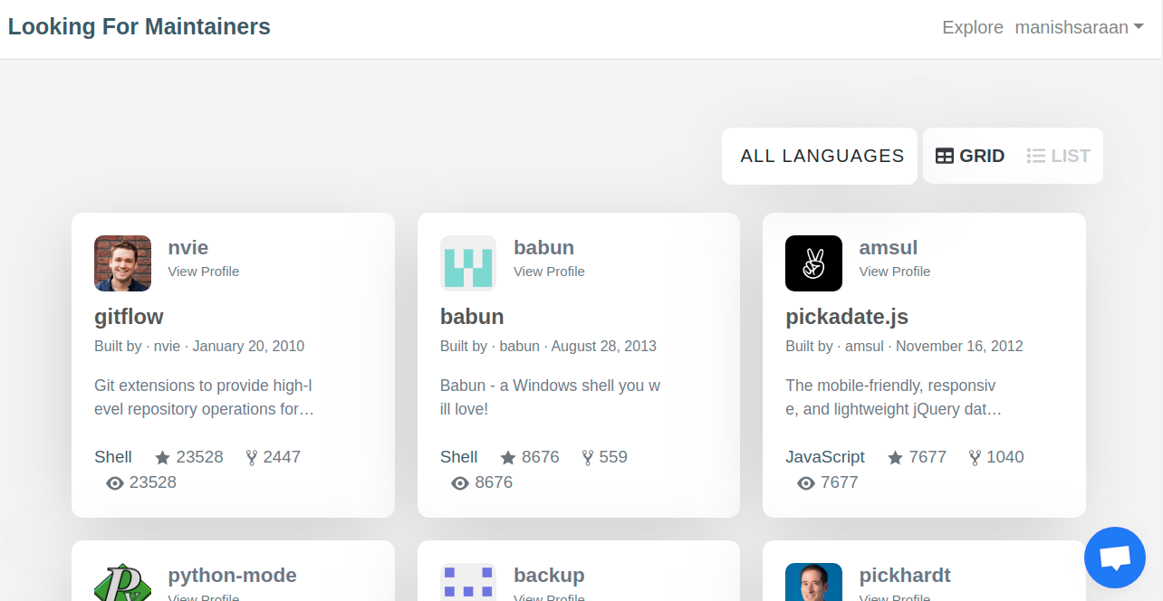Click babun's teal avatar image
The image size is (1163, 601).
point(468,263)
